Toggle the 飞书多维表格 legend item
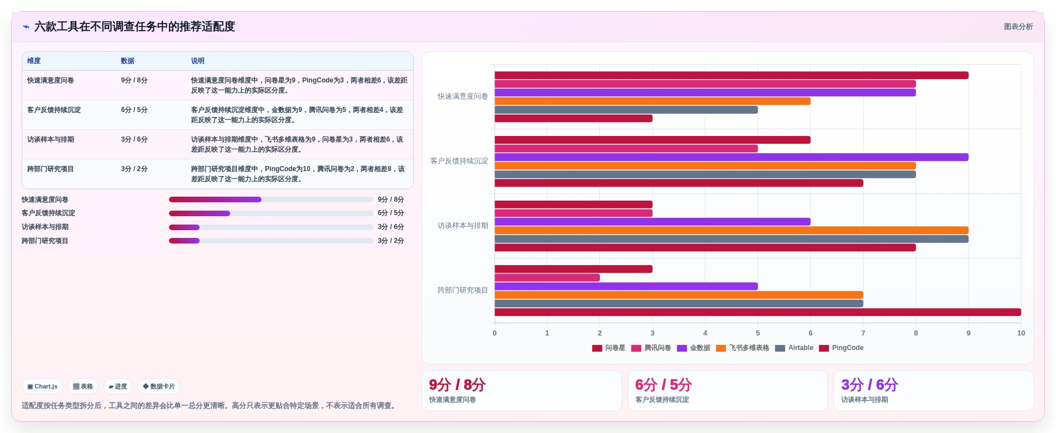 point(743,348)
